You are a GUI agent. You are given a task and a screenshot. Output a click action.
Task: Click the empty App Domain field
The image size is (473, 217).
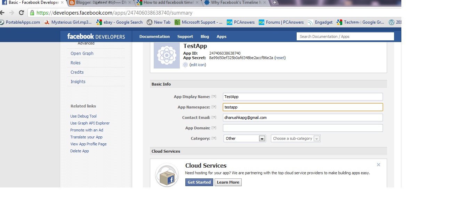click(303, 128)
